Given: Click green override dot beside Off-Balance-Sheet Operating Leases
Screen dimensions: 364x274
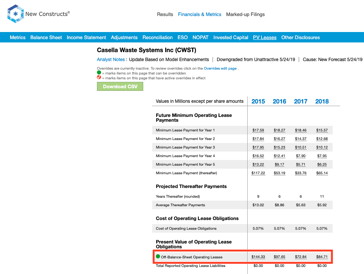Looking at the screenshot, I should 158,257.
